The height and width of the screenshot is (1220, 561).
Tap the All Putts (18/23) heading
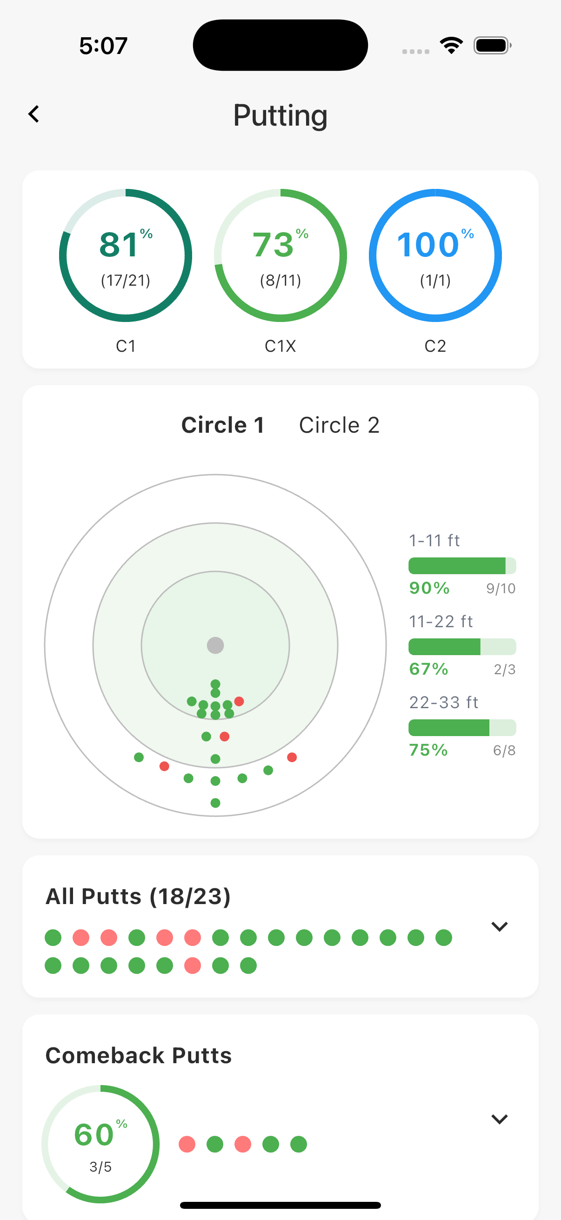coord(138,896)
